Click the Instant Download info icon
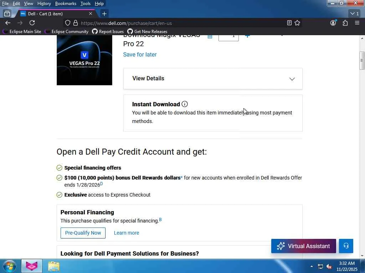 pyautogui.click(x=185, y=104)
